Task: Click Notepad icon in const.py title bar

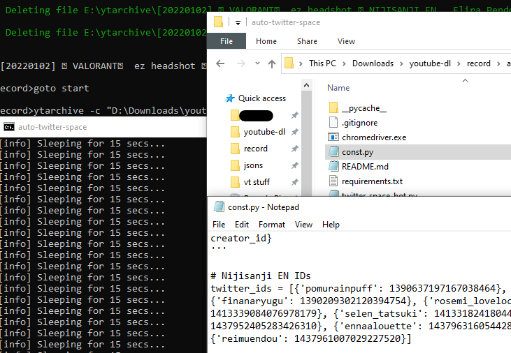Action: coord(219,207)
